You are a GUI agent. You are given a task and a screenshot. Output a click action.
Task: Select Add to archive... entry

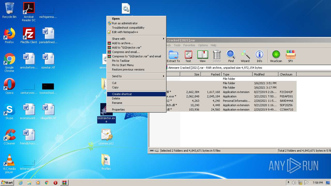(x=136, y=43)
